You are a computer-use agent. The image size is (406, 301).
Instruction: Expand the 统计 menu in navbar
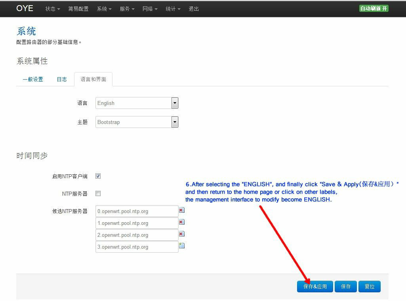[173, 9]
